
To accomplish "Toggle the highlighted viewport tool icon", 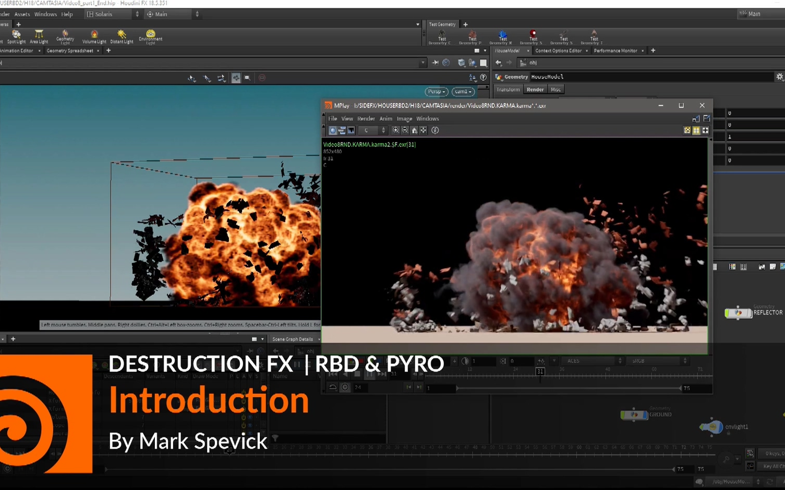I will 236,78.
